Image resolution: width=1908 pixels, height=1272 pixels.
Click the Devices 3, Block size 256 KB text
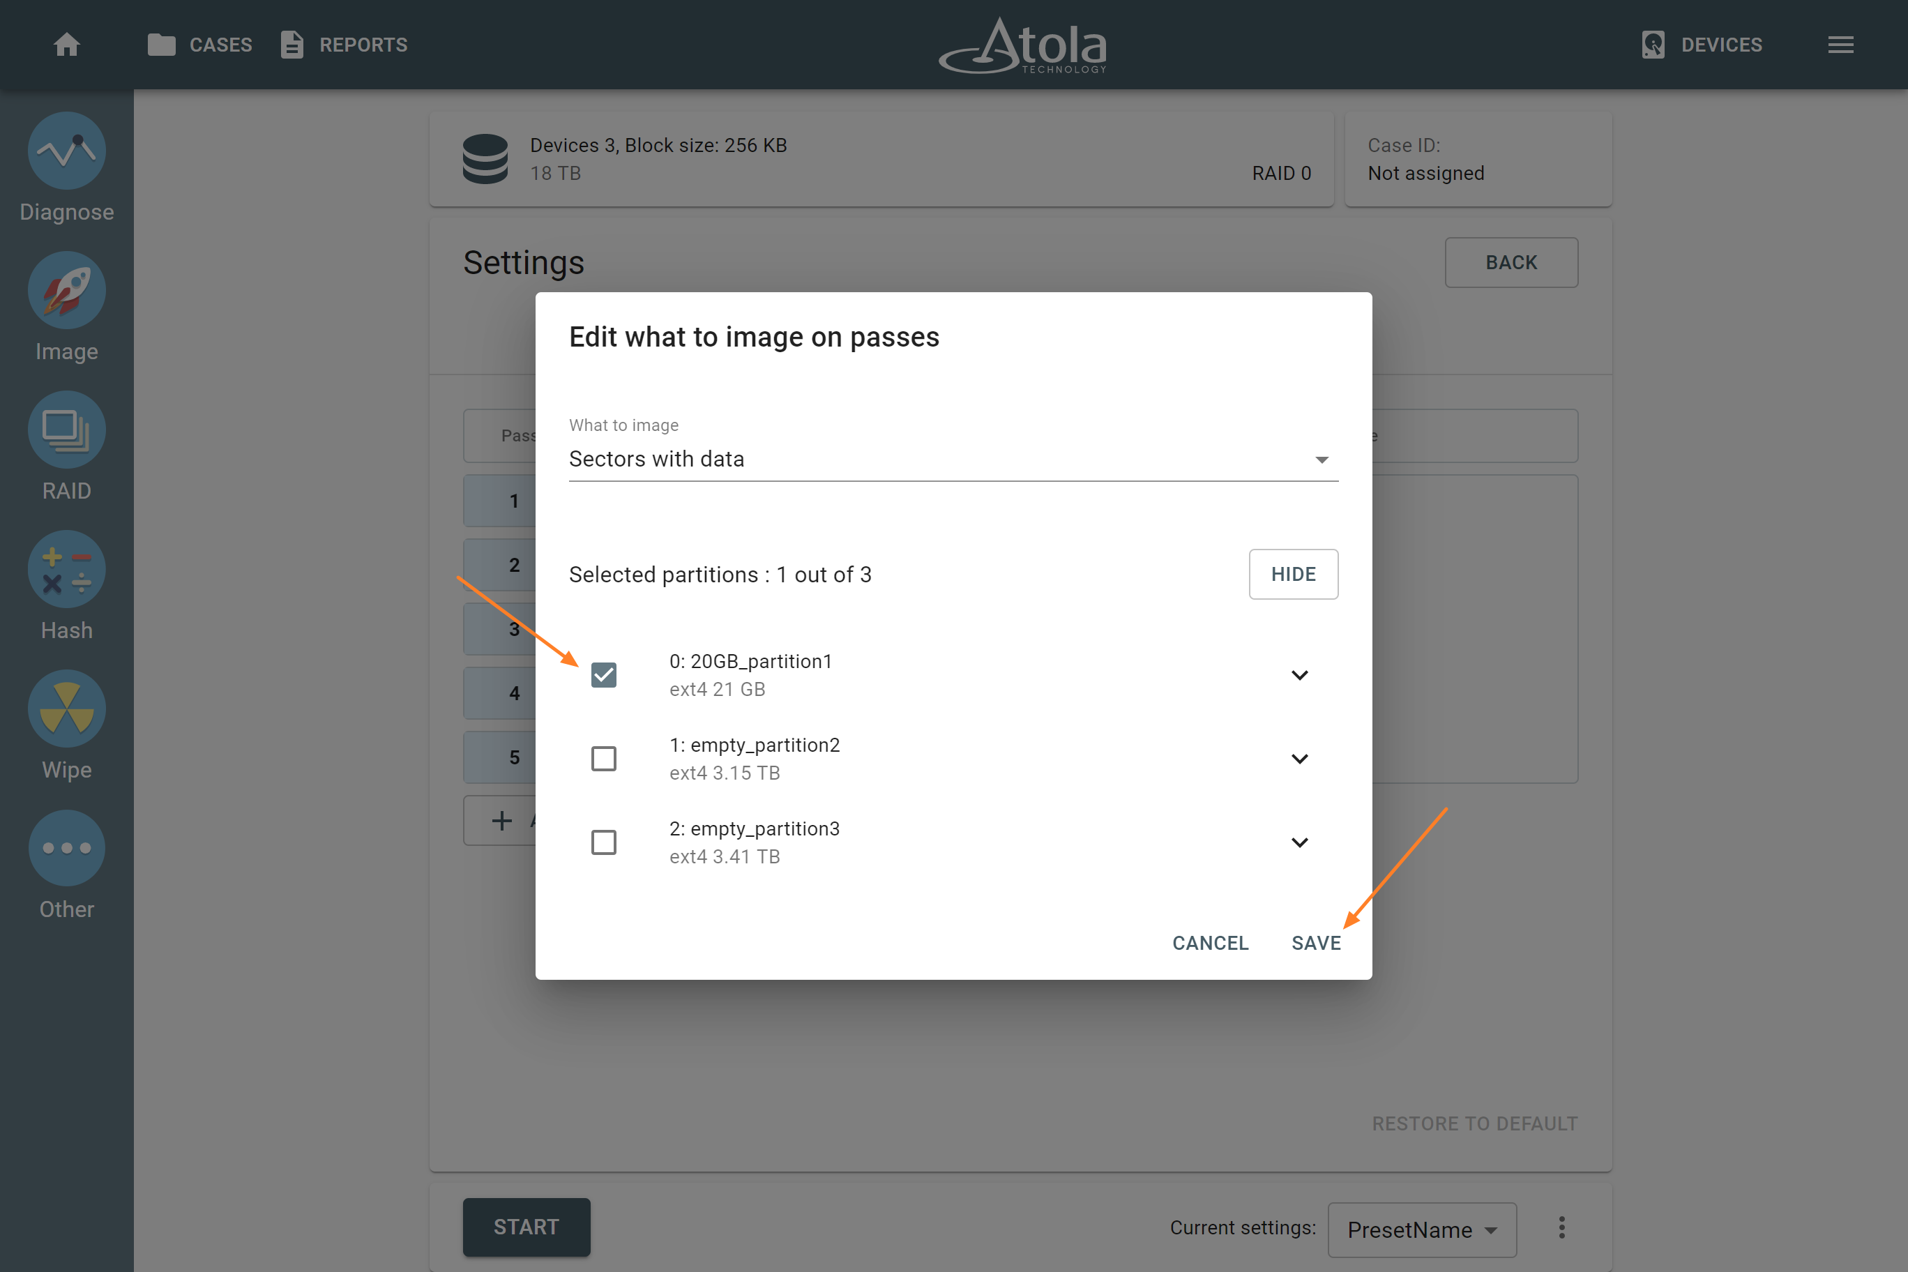(x=658, y=145)
